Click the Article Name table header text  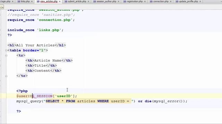[48, 61]
